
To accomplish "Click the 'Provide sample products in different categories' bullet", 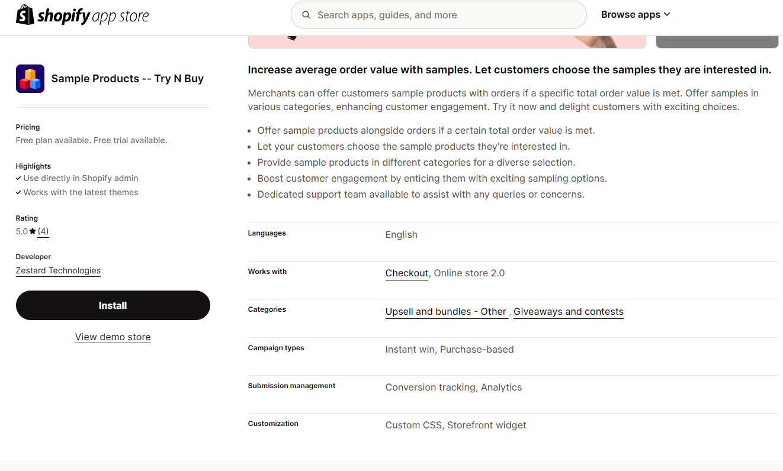I will point(416,163).
